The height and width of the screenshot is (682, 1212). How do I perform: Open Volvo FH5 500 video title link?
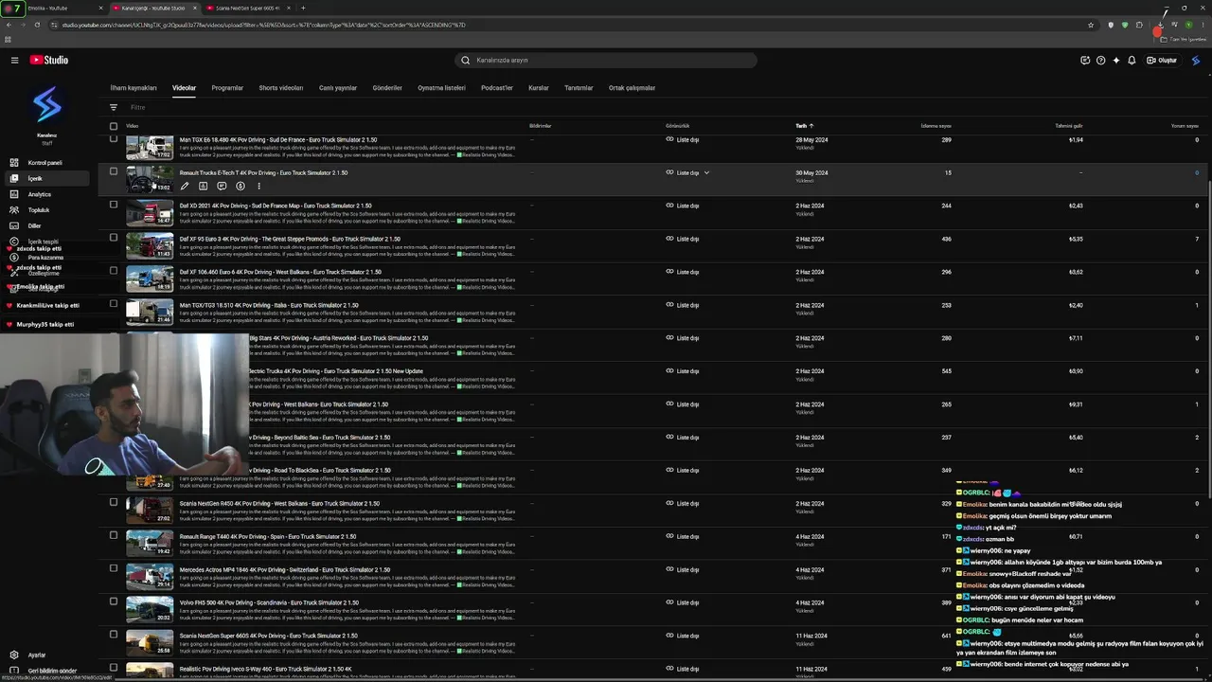pos(269,602)
